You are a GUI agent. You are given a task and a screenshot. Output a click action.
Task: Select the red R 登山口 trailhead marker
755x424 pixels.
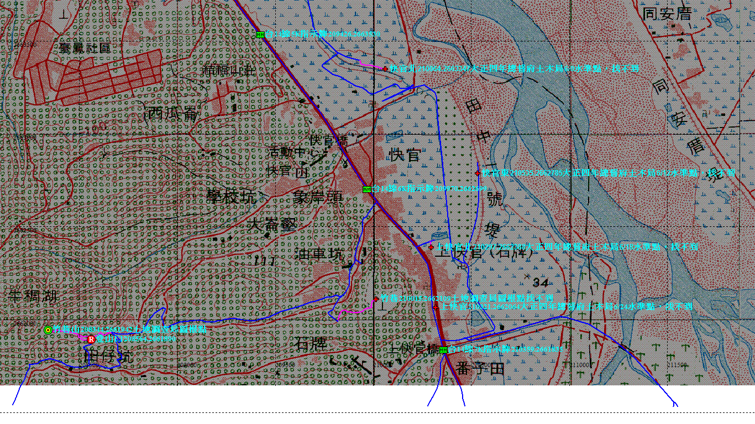(x=91, y=339)
